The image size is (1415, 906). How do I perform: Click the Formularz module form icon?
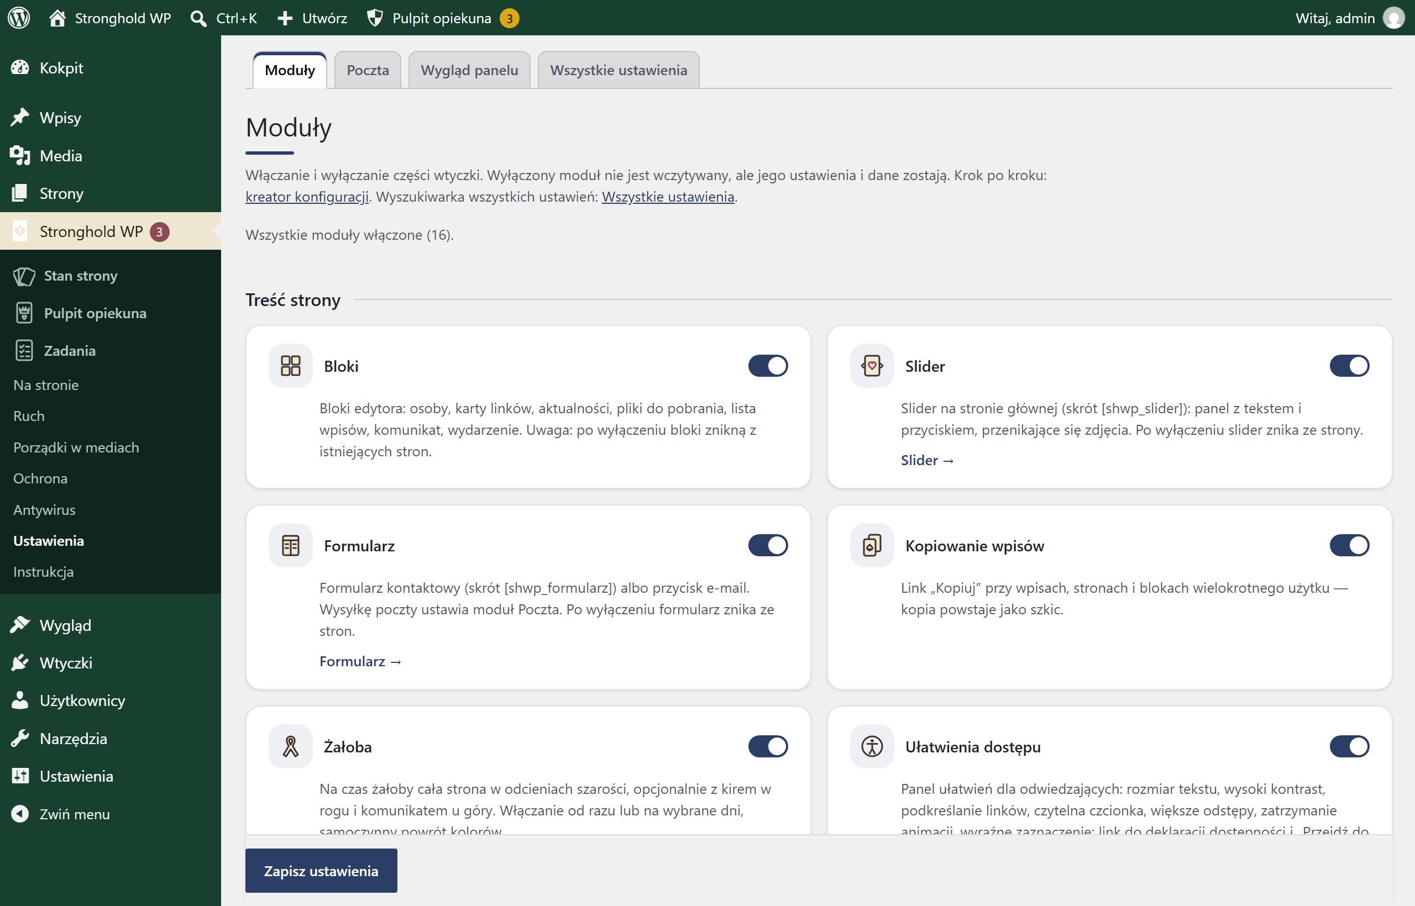(291, 545)
